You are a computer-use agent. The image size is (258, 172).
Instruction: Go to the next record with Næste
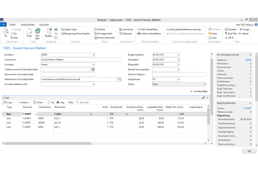244,34
